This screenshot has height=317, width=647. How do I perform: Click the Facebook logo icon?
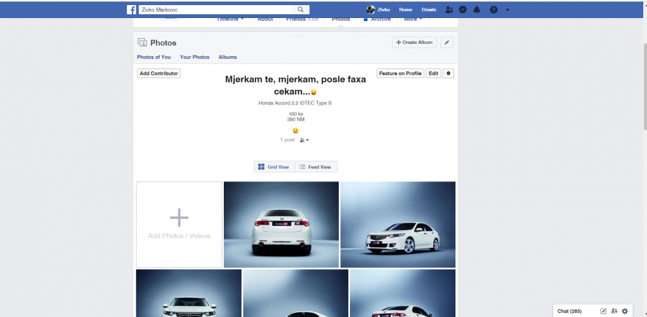tap(131, 10)
